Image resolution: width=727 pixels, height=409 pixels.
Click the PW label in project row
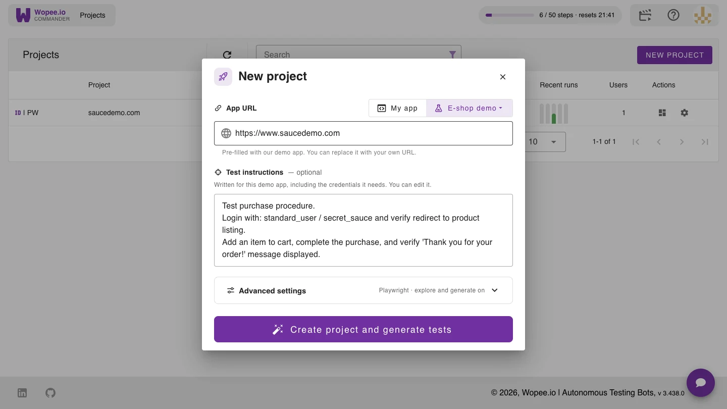(33, 113)
